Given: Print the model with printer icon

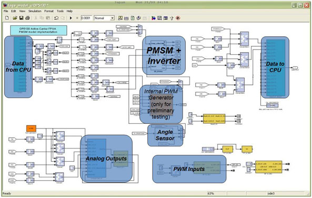Looking at the screenshot, I should 27,18.
